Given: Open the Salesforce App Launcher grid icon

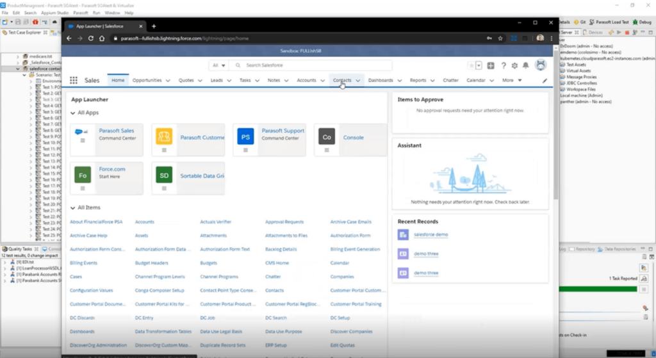Looking at the screenshot, I should [x=74, y=80].
